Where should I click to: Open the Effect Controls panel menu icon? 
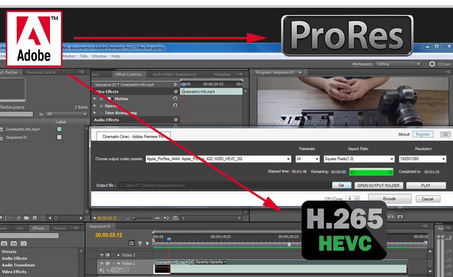(x=240, y=74)
